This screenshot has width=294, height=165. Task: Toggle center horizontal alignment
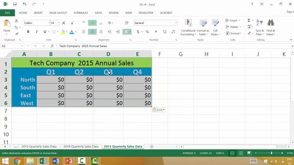(x=92, y=32)
